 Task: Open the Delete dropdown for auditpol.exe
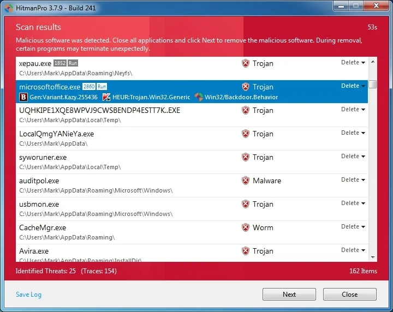point(353,179)
